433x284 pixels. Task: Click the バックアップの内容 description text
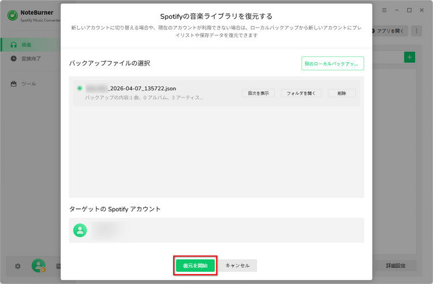coord(144,97)
